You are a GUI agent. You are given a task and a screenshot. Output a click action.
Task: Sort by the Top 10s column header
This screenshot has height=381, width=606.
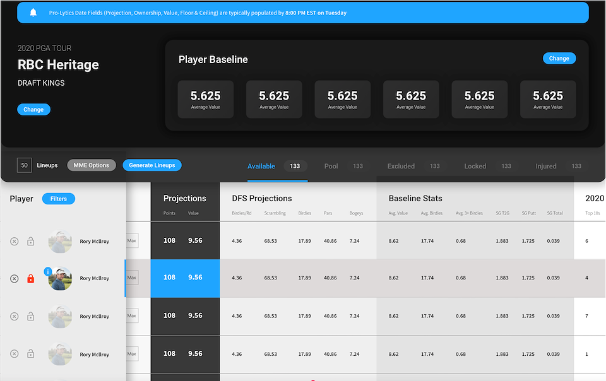[x=593, y=213]
